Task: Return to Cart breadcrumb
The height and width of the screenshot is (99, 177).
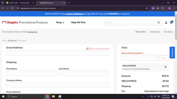Action: coord(4,40)
